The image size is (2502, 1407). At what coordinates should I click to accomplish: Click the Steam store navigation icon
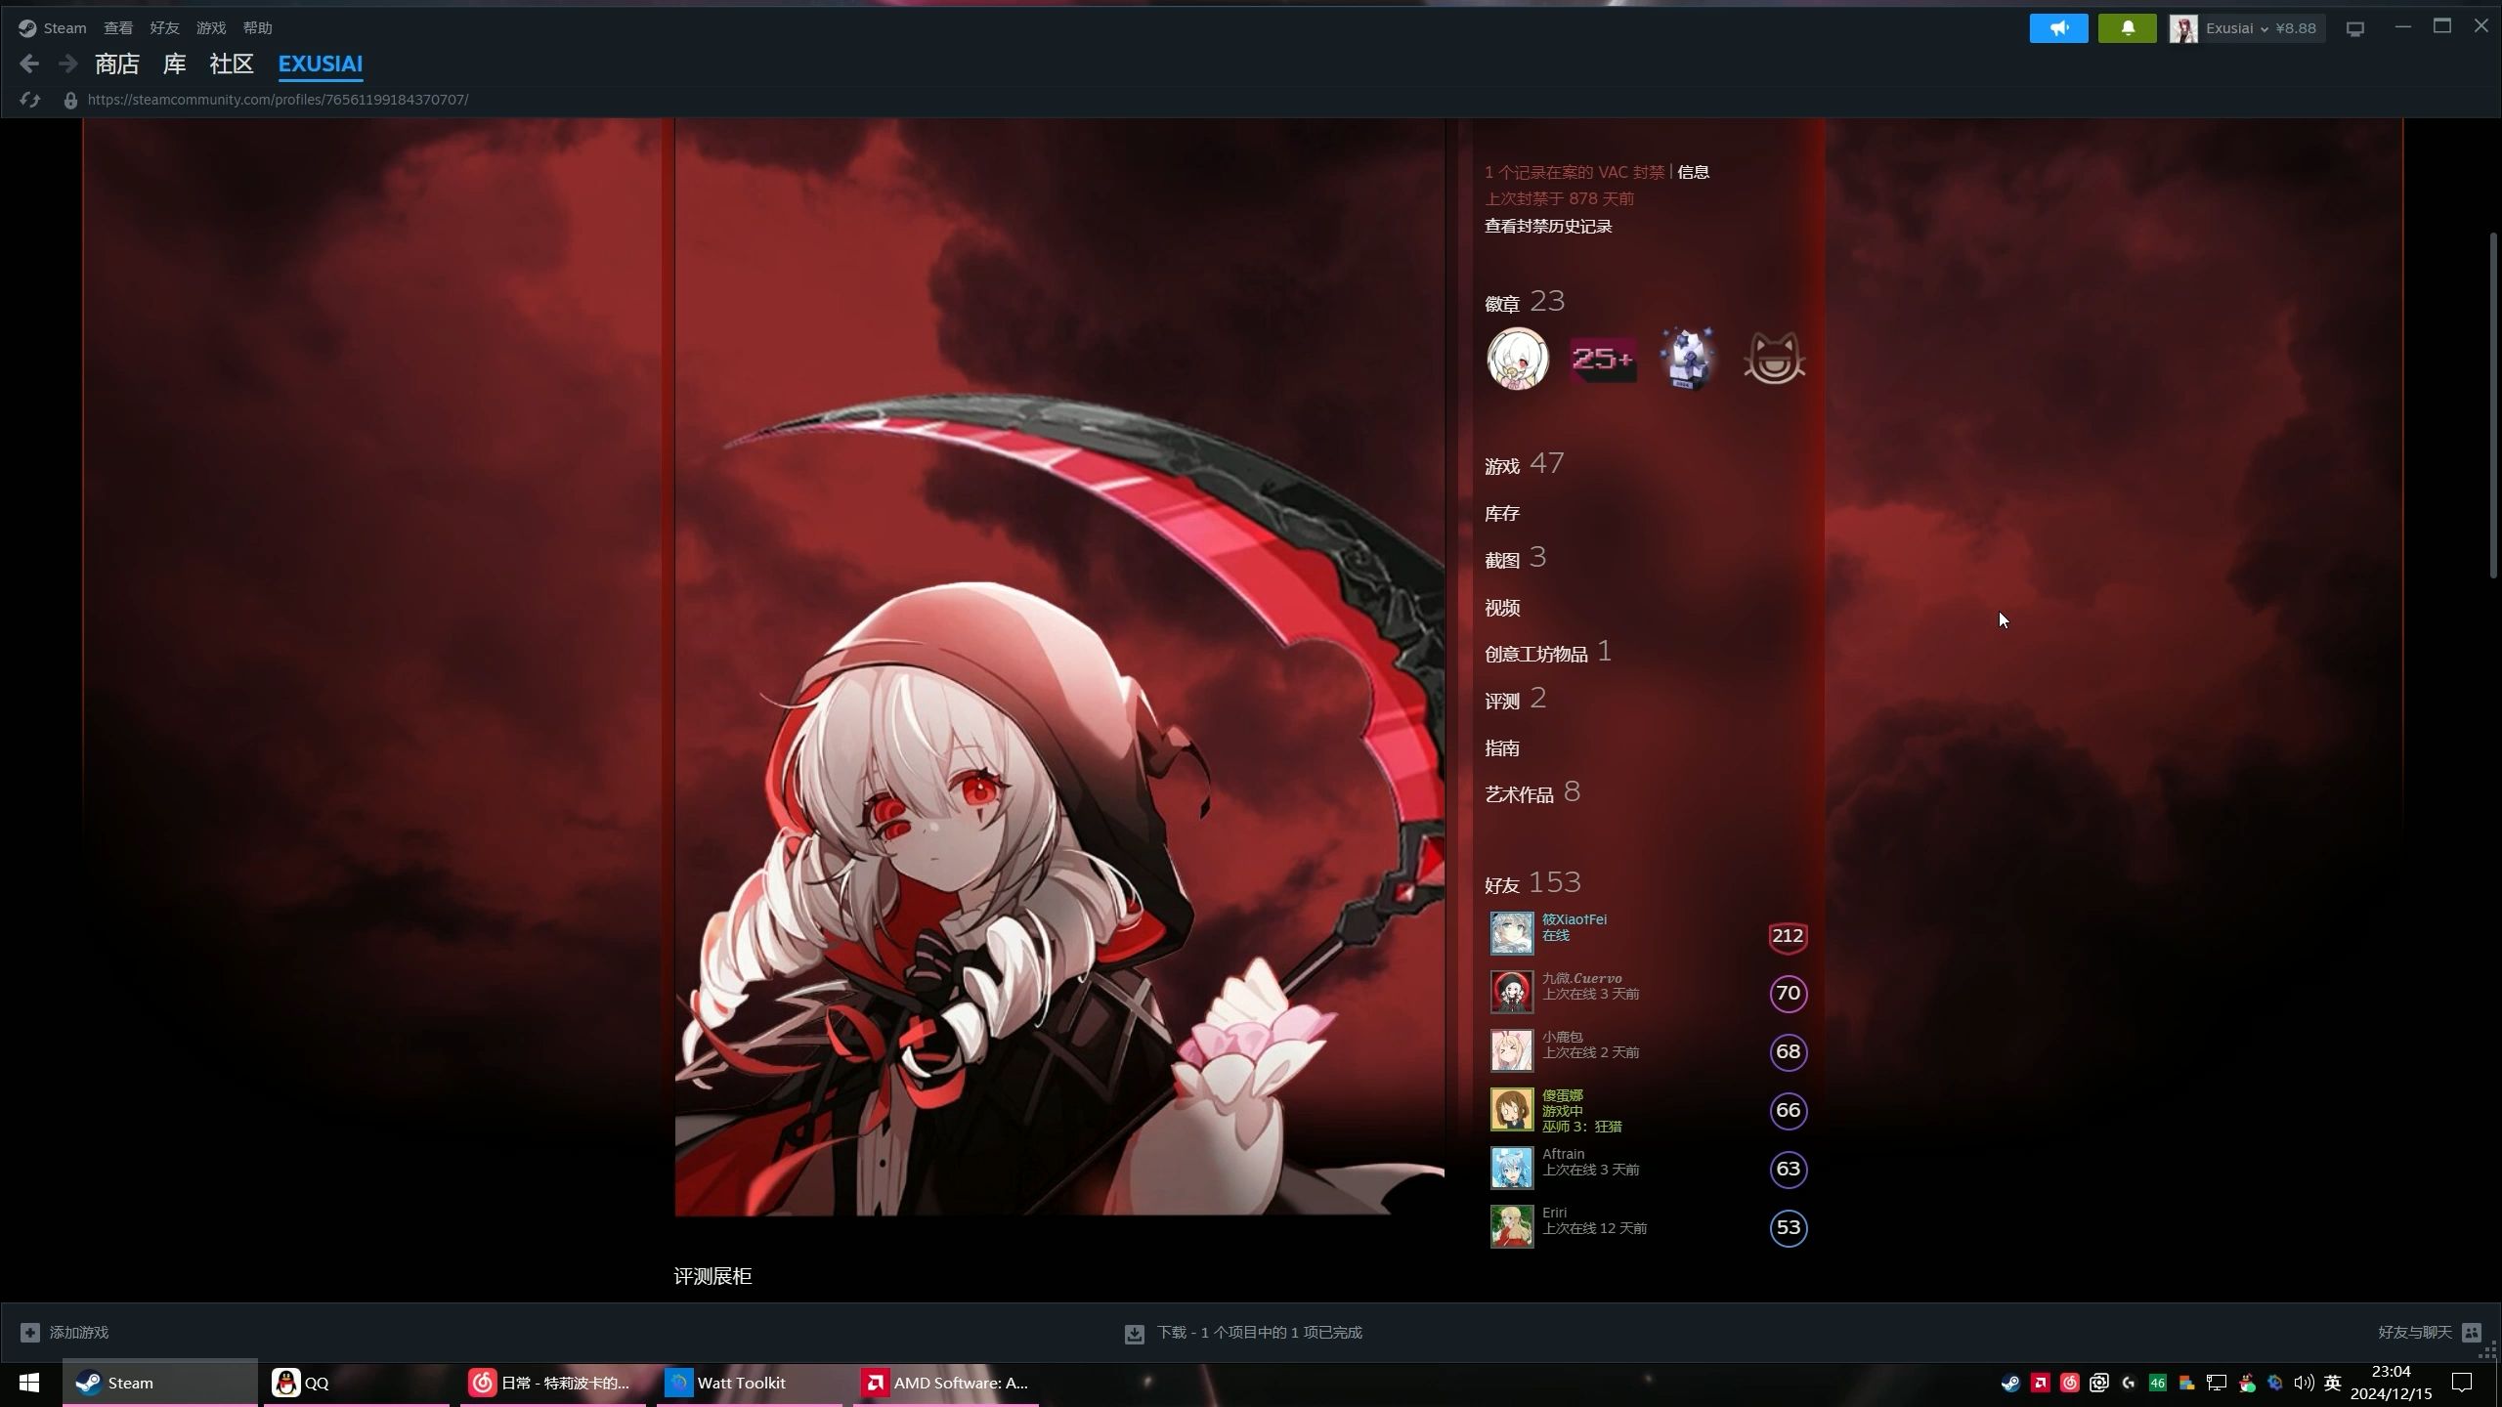click(x=115, y=64)
